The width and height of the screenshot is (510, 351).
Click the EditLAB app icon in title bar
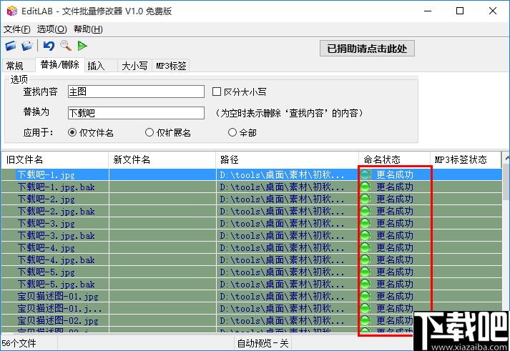click(12, 11)
